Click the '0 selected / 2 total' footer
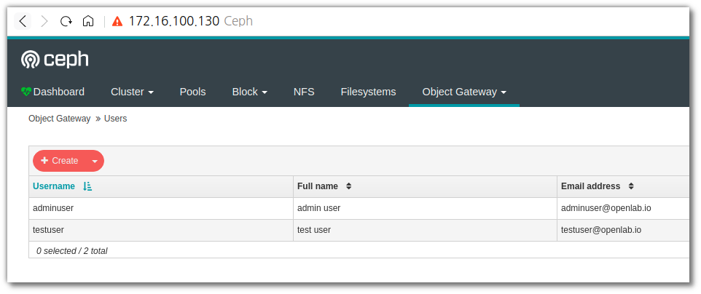Screen dimensions: 701x294 click(x=72, y=251)
